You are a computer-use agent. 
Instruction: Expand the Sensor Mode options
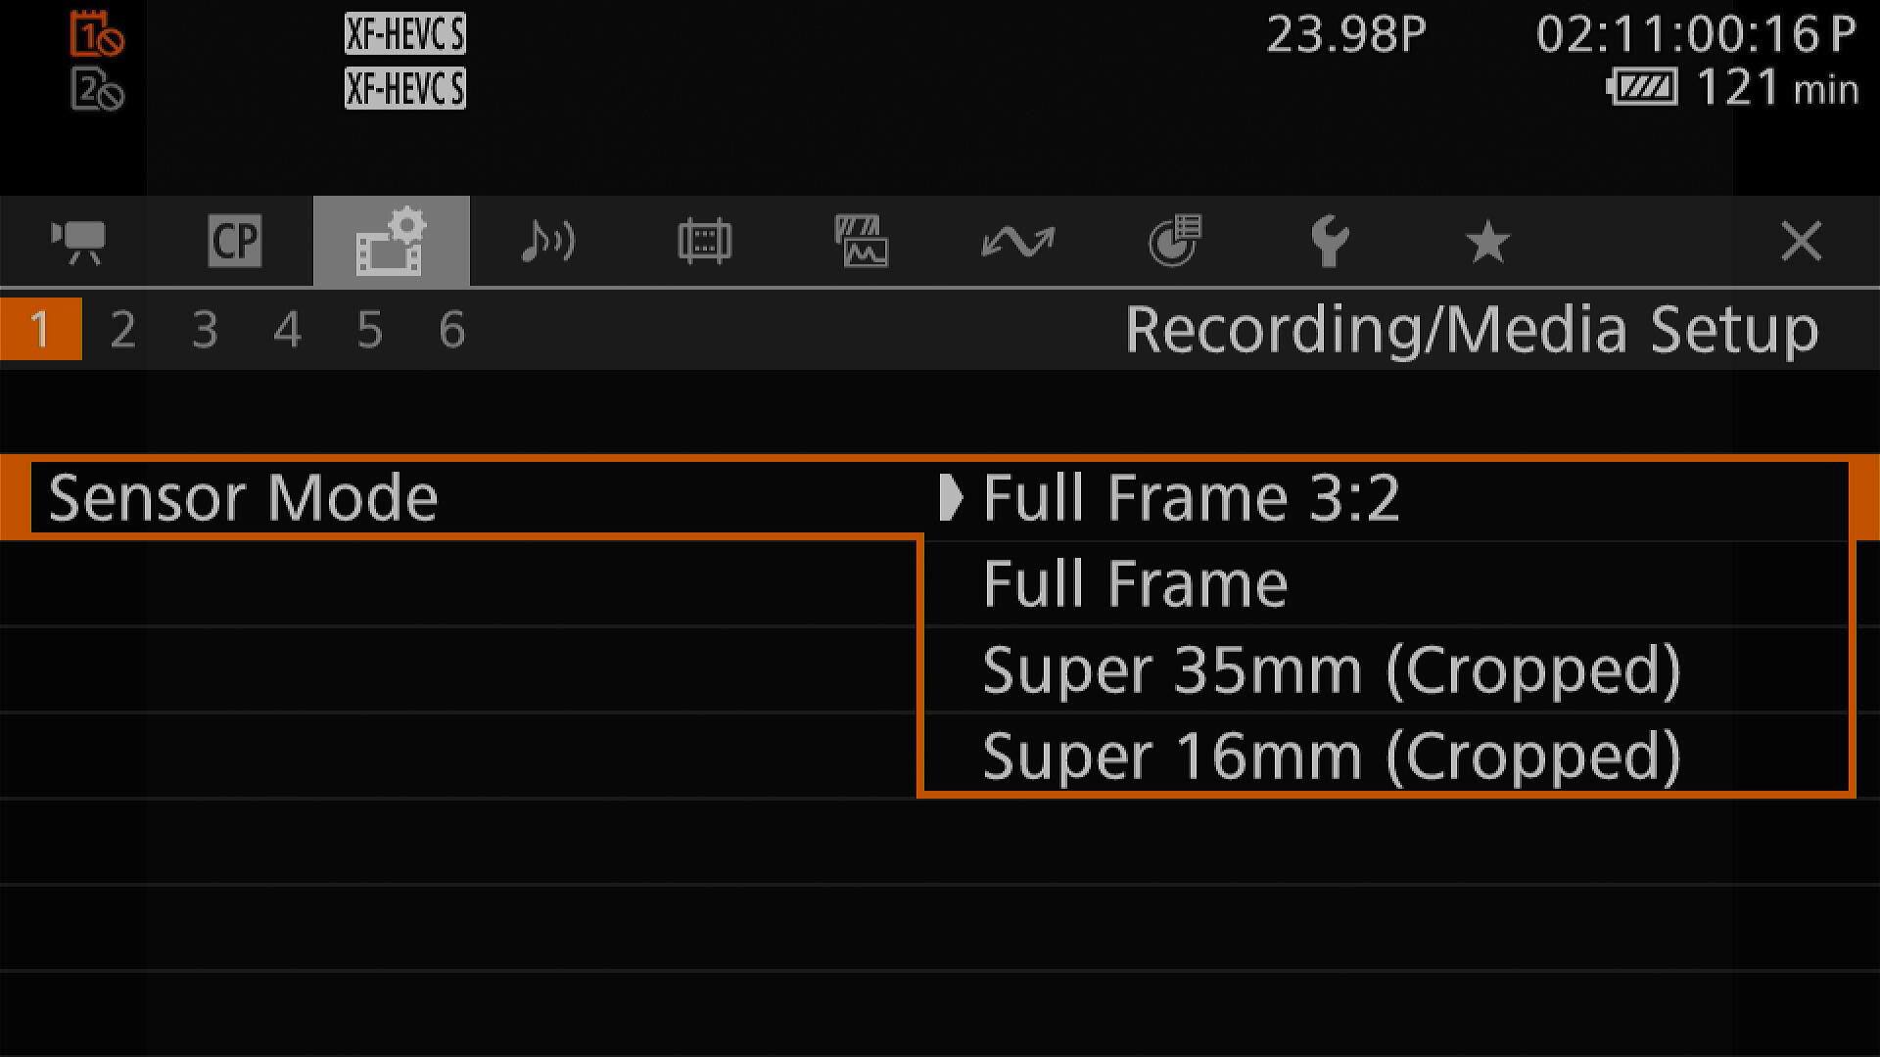point(949,497)
